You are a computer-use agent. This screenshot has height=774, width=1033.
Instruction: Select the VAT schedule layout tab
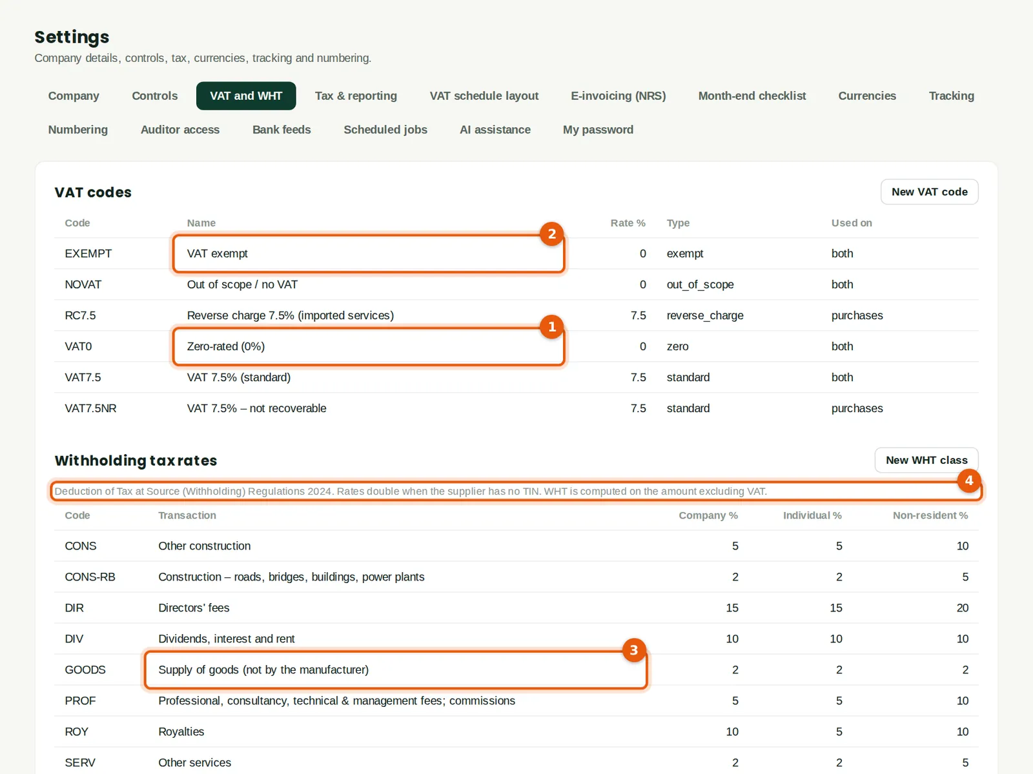[484, 96]
